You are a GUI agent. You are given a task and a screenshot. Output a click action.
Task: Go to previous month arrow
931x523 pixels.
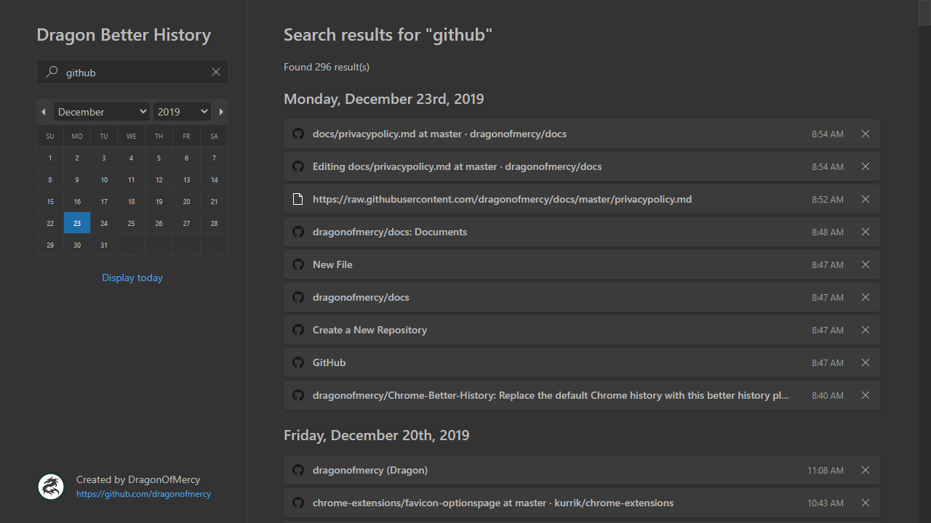[44, 112]
